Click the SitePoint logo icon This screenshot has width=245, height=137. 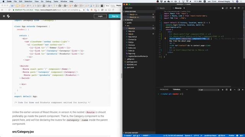coord(8,16)
